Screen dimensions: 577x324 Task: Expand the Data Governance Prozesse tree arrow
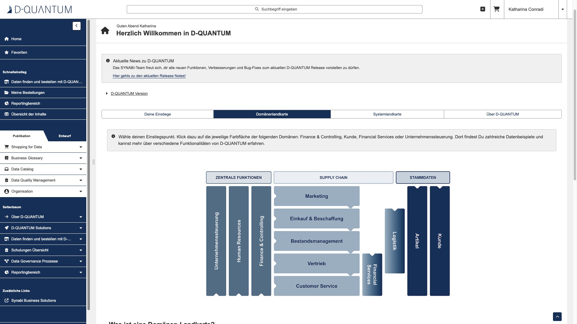click(81, 261)
